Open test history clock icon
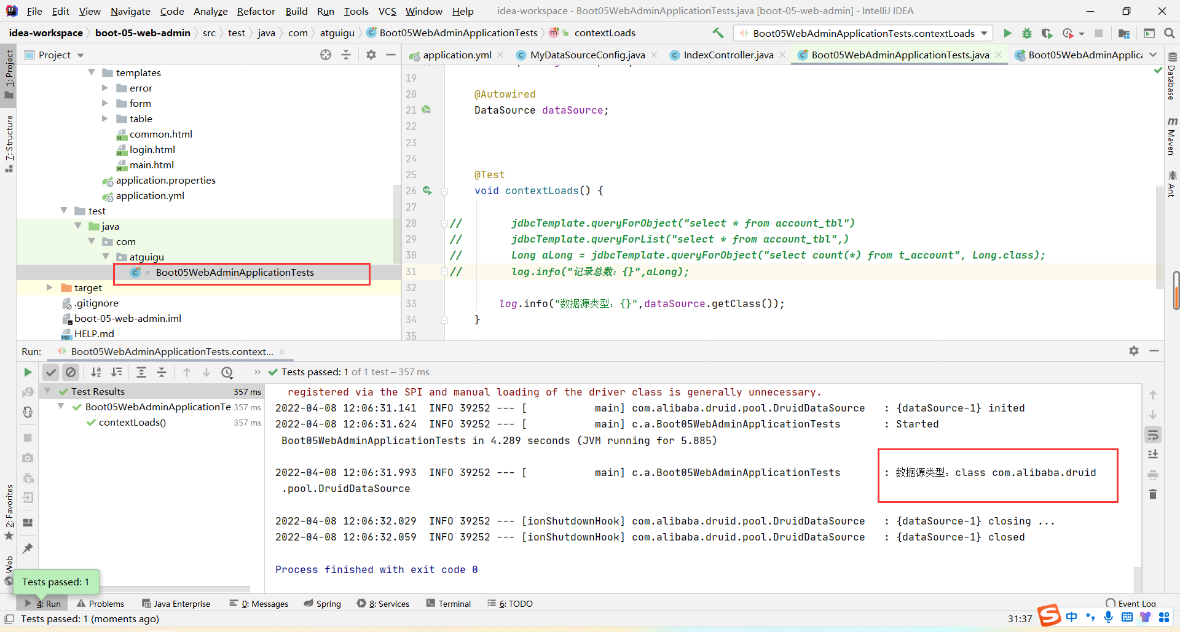1180x632 pixels. coord(227,372)
